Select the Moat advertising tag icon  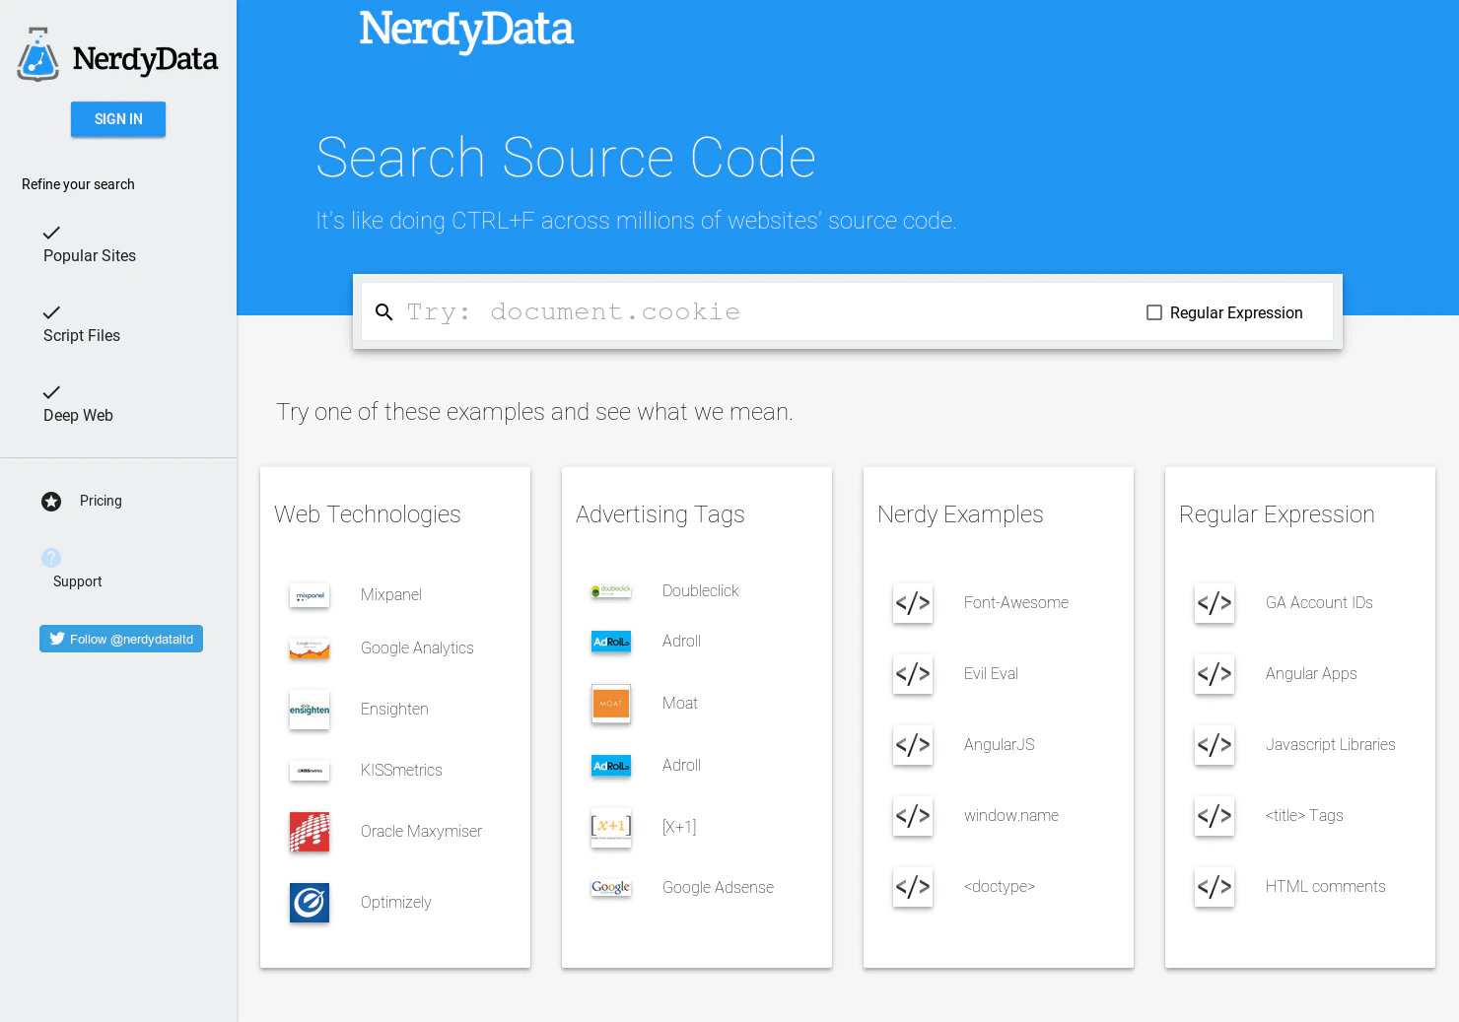pyautogui.click(x=610, y=704)
